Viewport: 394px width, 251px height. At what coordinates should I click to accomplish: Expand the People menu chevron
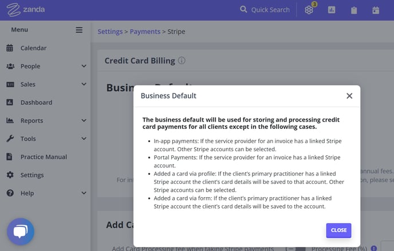[84, 66]
